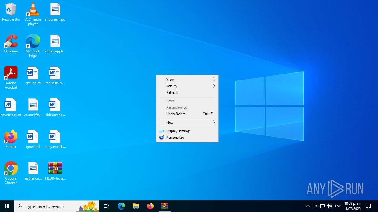This screenshot has width=378, height=212.
Task: Select the CCleaner desktop shortcut
Action: (x=11, y=44)
